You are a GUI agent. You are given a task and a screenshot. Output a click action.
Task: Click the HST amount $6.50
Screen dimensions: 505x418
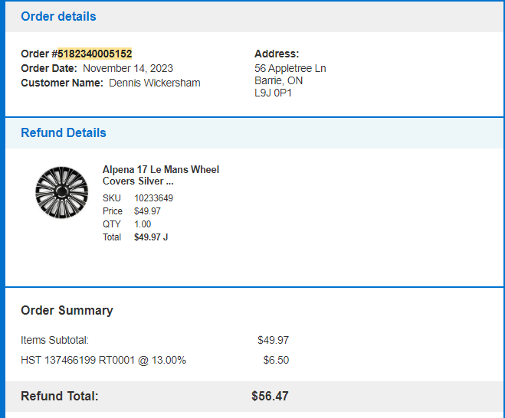(x=276, y=360)
